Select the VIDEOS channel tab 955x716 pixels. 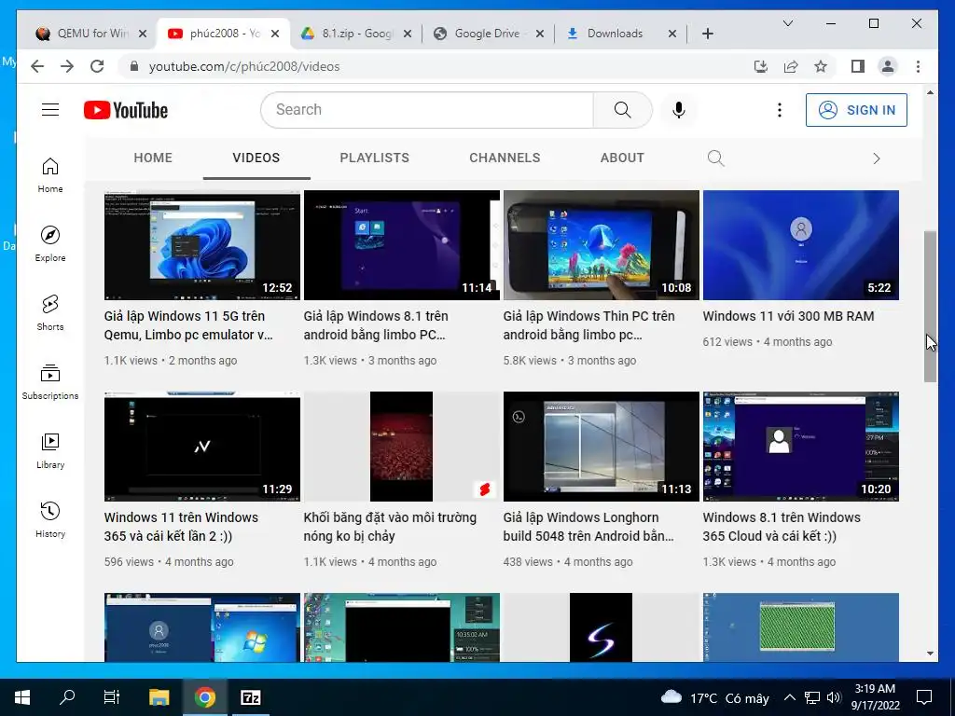256,158
